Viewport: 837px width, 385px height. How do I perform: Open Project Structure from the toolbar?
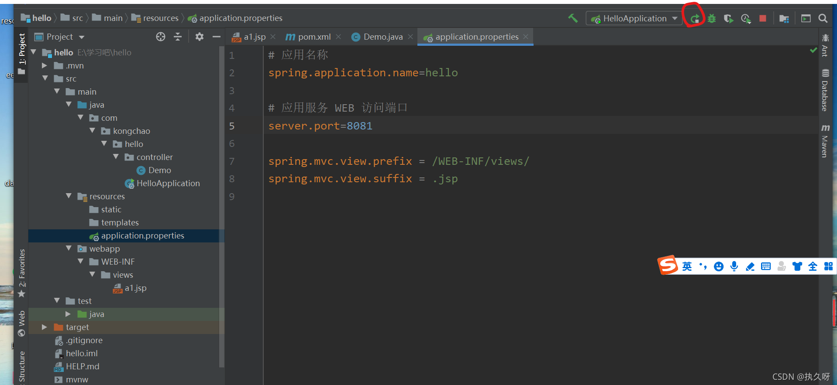pyautogui.click(x=784, y=18)
